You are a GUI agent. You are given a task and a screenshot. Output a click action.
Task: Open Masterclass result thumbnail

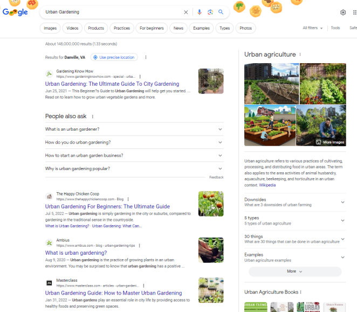click(x=211, y=290)
